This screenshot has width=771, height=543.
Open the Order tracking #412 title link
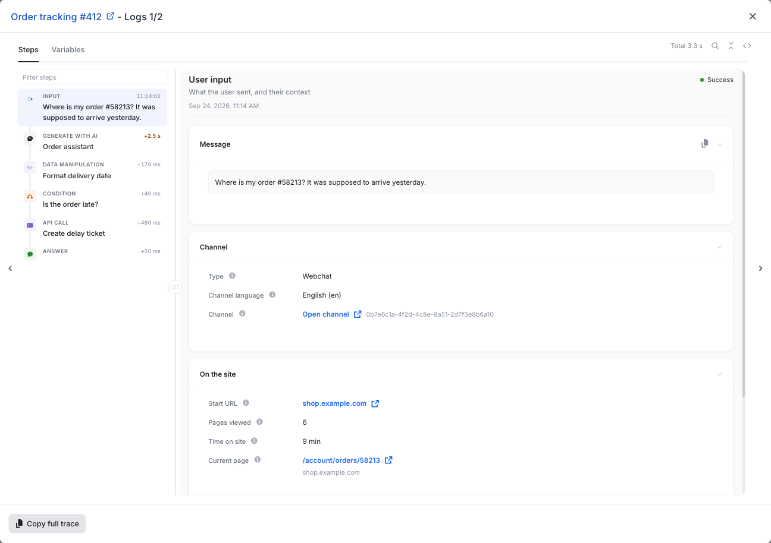coord(57,17)
